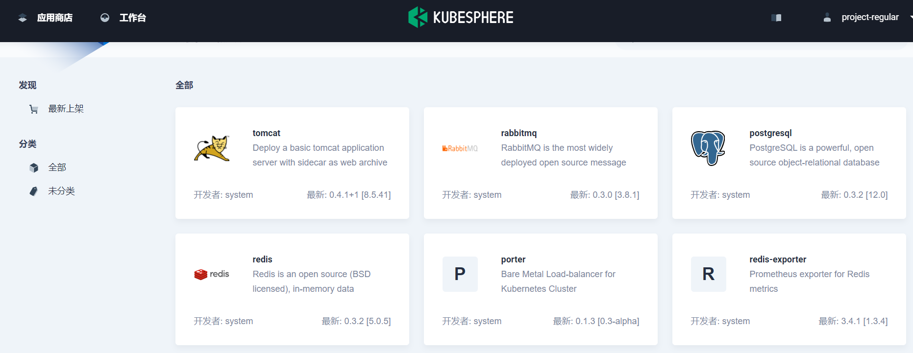Click the 发现 sidebar heading
Image resolution: width=913 pixels, height=353 pixels.
point(27,85)
